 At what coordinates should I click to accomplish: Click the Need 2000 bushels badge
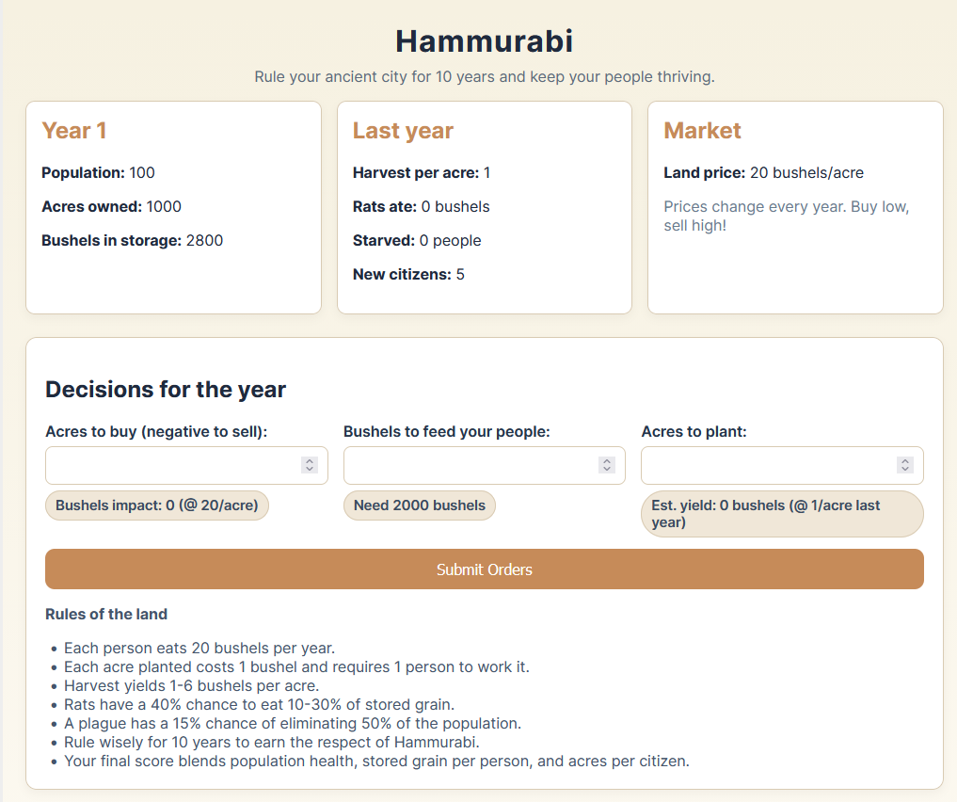click(x=419, y=505)
